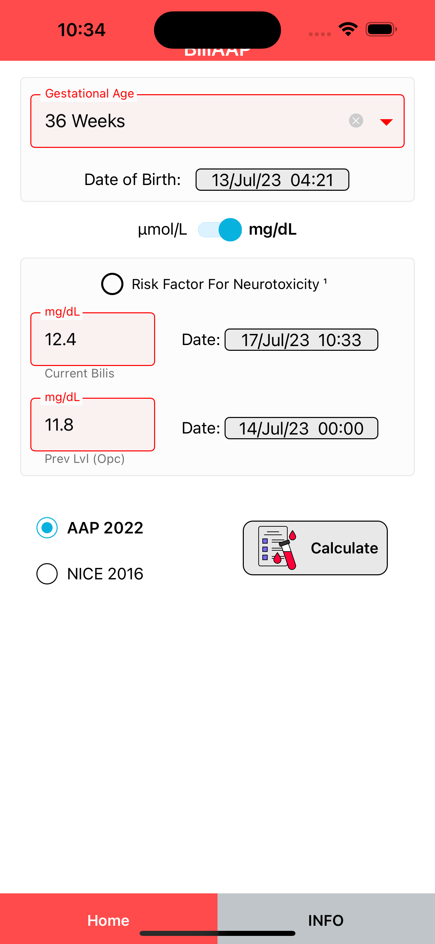Tap the Wi-Fi status icon
Viewport: 435px width, 944px height.
[348, 29]
